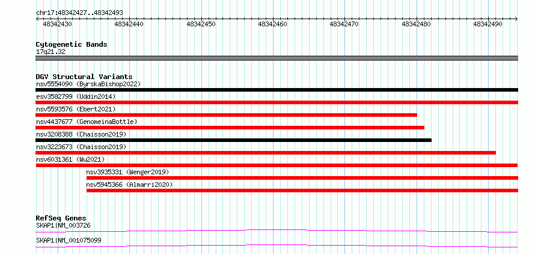Click ruler position 48342450

point(201,24)
